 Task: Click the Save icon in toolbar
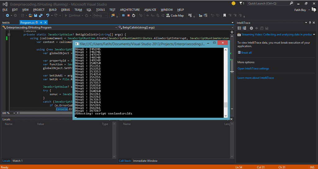(35, 16)
